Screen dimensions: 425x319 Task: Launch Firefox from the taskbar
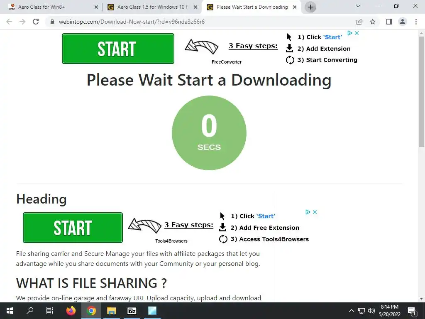click(x=71, y=311)
